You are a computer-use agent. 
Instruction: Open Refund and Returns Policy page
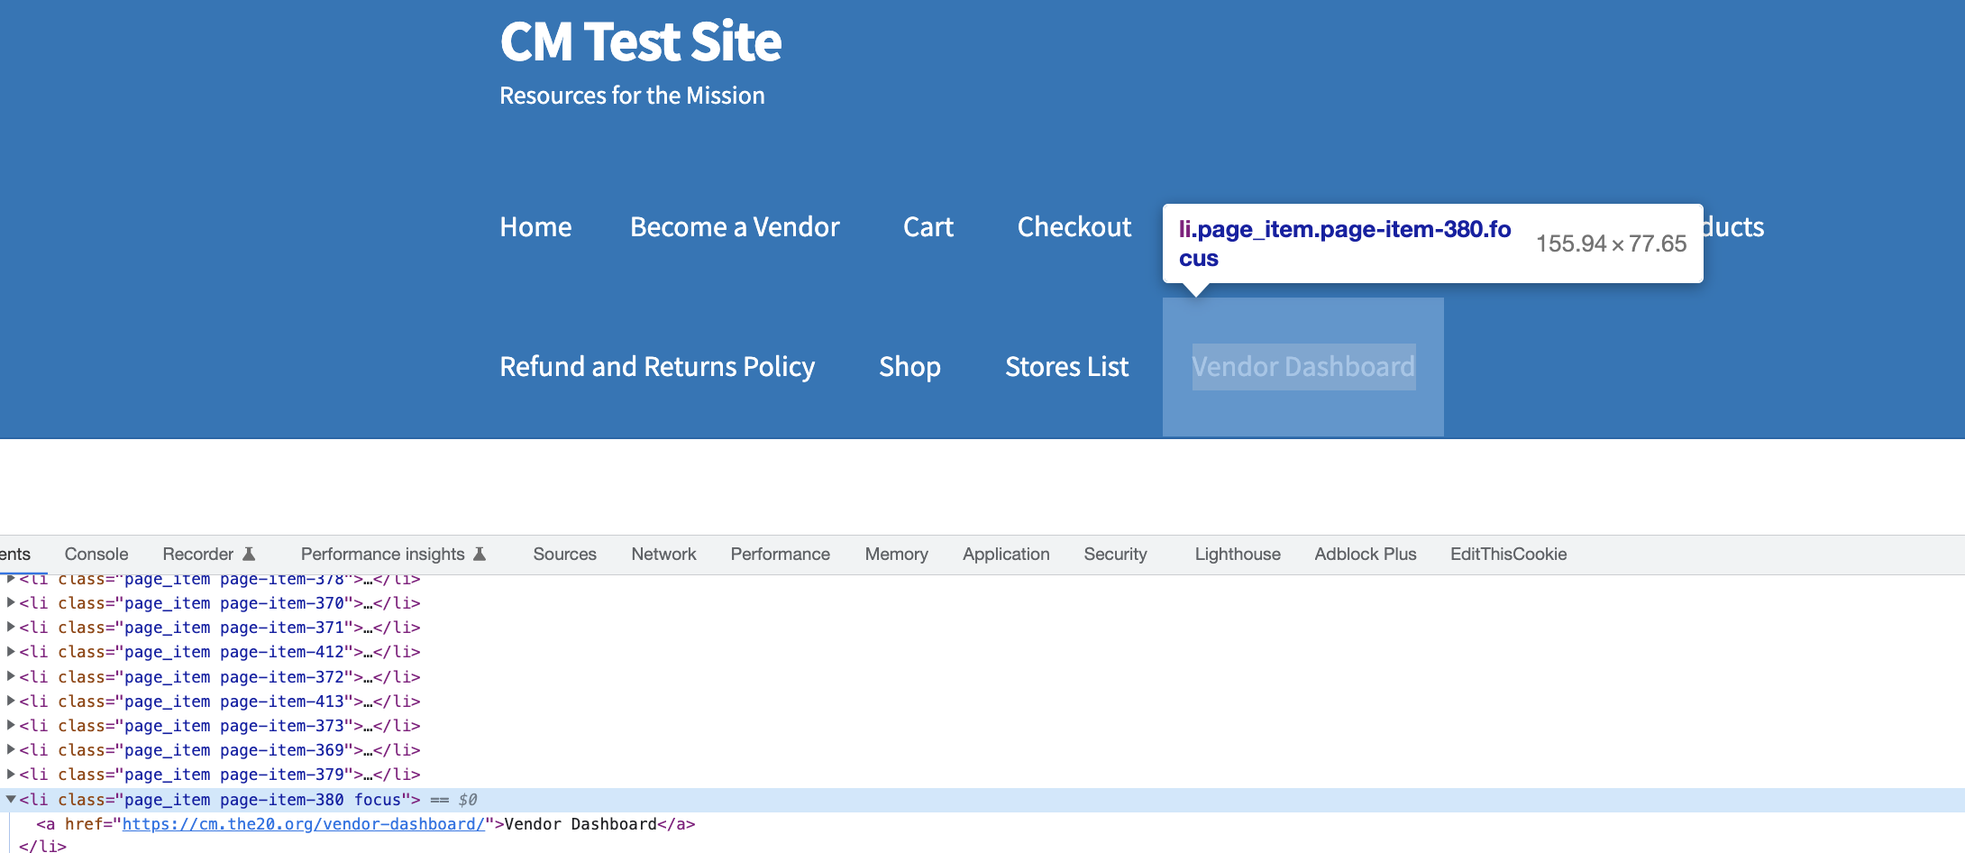click(x=657, y=366)
